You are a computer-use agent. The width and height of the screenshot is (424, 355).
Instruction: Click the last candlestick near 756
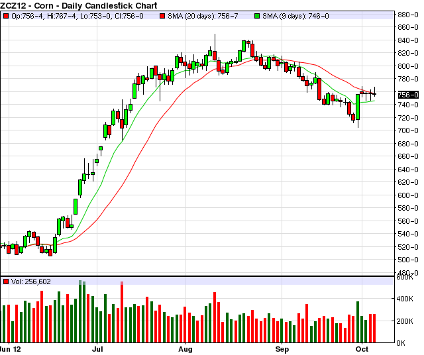click(374, 91)
